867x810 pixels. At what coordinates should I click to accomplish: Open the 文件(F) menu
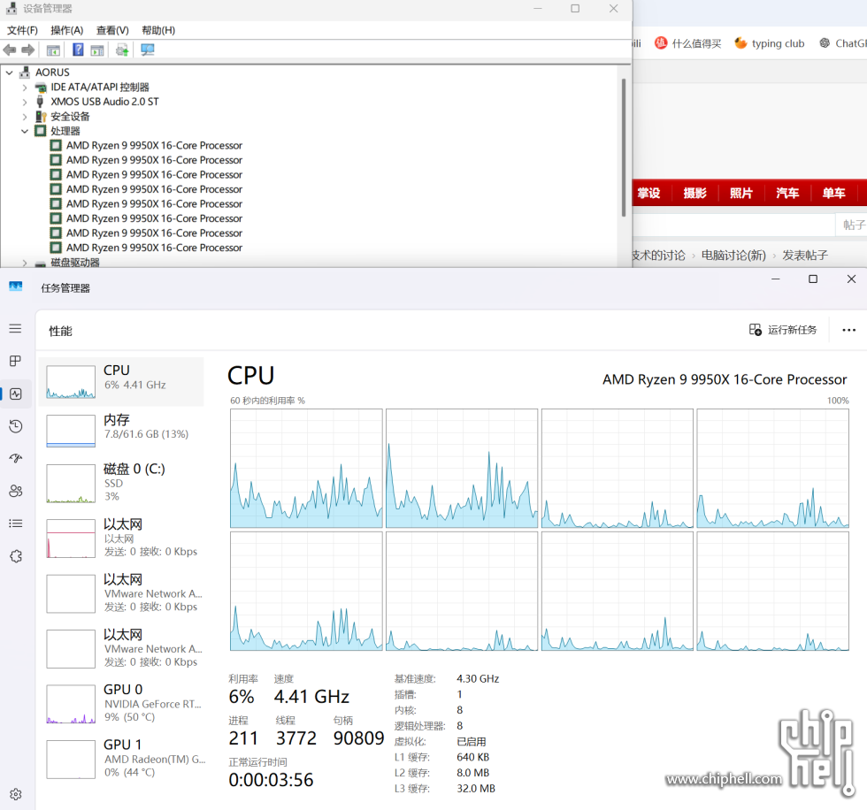pos(22,30)
